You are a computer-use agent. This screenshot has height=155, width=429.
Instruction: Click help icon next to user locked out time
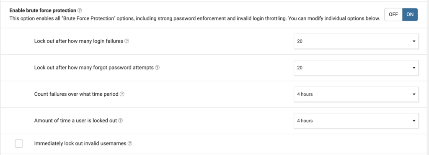click(x=120, y=121)
